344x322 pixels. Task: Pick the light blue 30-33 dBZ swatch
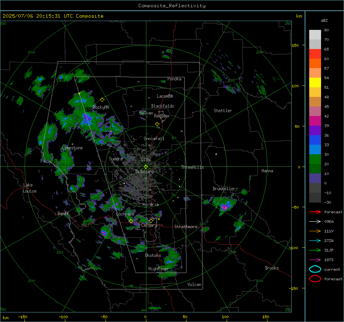coord(315,150)
